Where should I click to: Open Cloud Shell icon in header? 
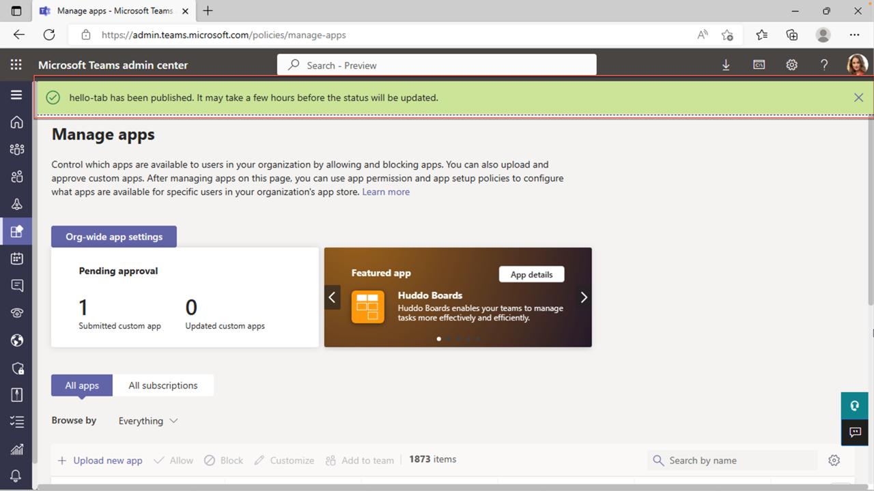tap(759, 65)
